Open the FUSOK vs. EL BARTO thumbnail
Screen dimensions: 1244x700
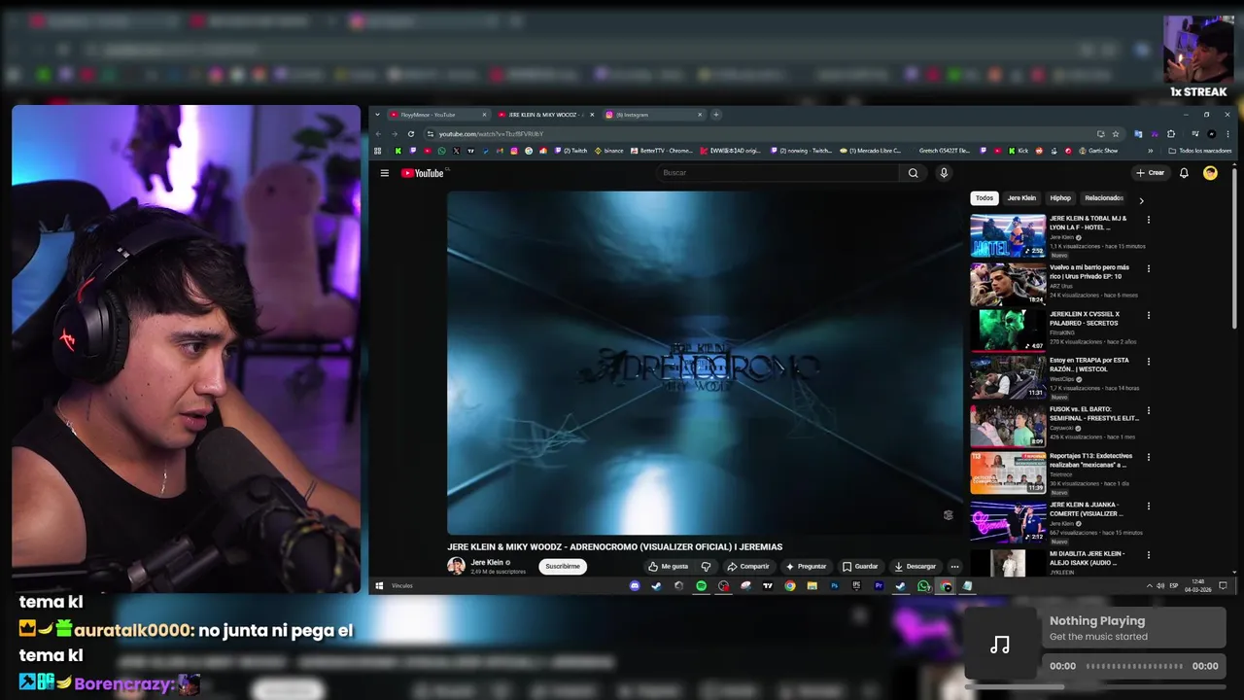[x=1008, y=426]
